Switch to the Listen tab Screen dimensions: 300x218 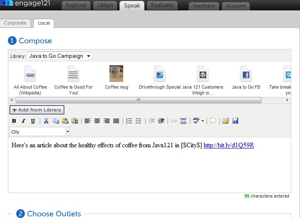[105, 5]
